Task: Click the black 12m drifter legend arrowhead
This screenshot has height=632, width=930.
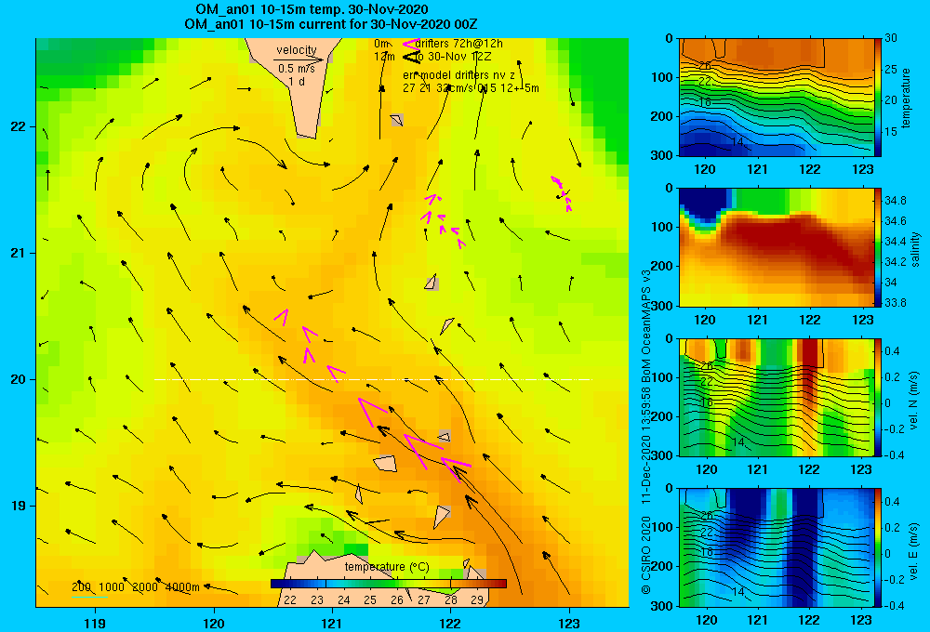Action: point(411,57)
